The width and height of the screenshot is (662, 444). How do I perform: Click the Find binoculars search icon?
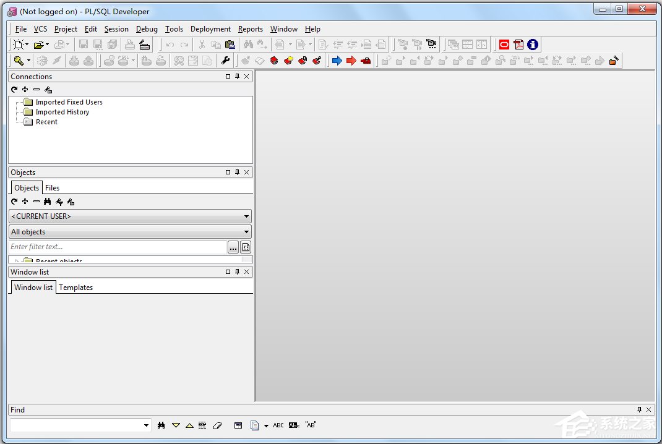(161, 425)
